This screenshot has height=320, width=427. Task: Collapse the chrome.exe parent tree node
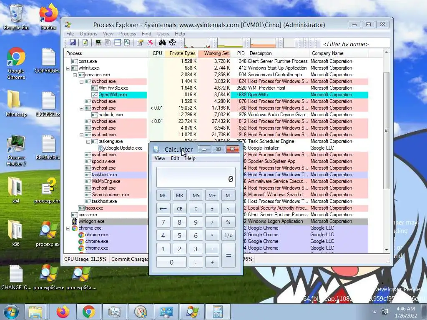(68, 228)
